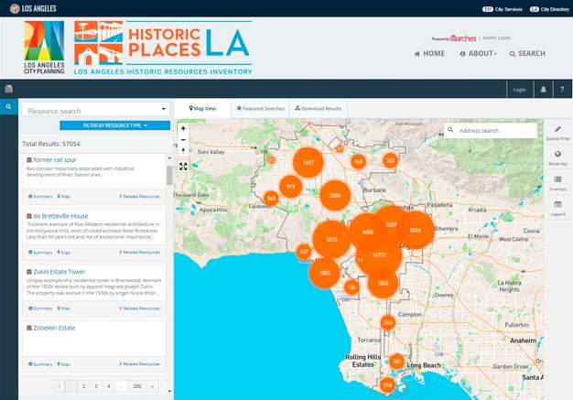The image size is (573, 400).
Task: Click the map zoom out minus button
Action: pos(183,140)
